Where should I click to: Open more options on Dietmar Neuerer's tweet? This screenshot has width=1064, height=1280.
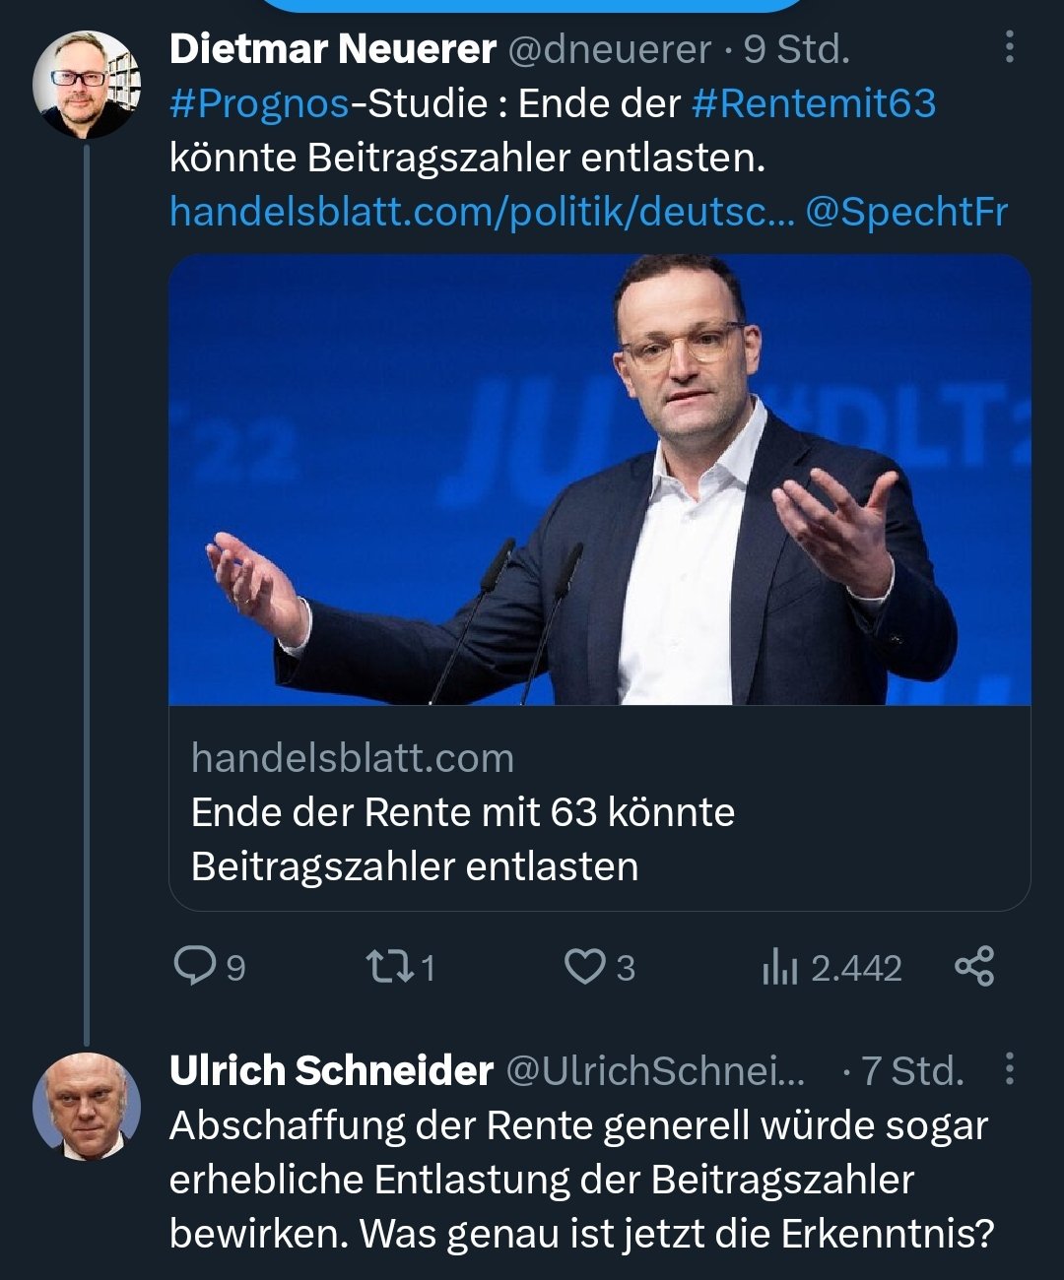tap(1009, 47)
